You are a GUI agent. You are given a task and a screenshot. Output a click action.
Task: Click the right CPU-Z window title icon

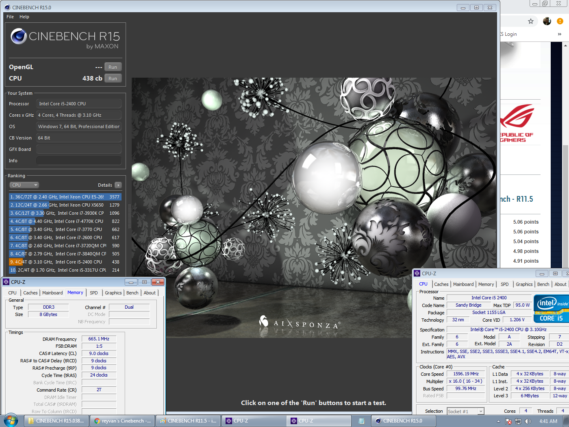[417, 273]
